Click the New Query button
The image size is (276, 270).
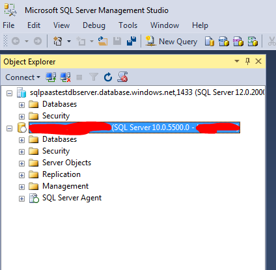[171, 41]
